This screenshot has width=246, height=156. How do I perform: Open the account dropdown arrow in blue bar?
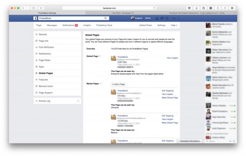pyautogui.click(x=178, y=18)
